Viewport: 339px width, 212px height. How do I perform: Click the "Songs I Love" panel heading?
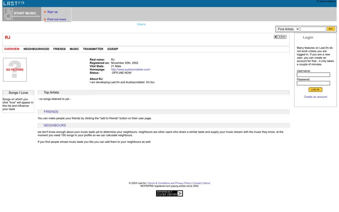[18, 93]
